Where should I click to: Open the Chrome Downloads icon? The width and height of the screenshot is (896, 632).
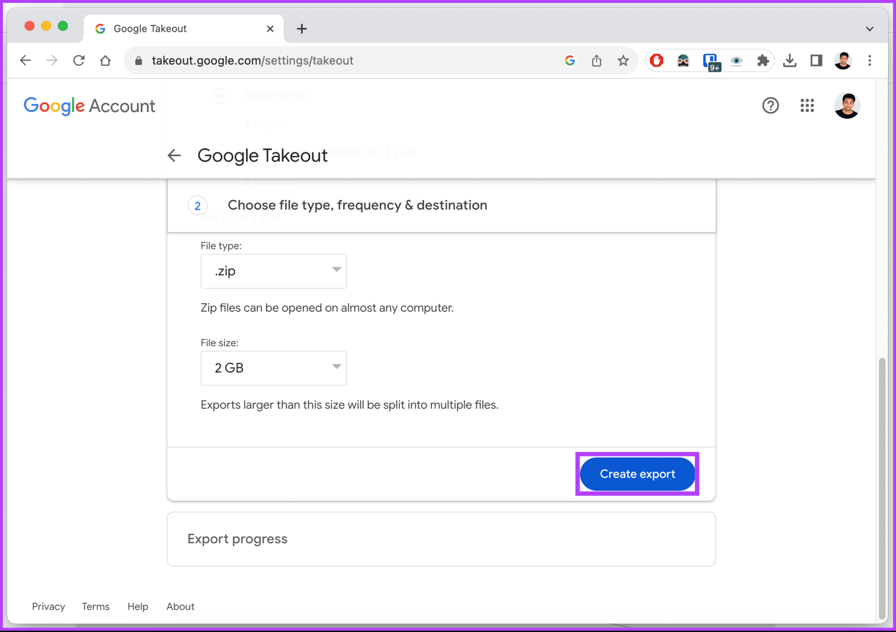[x=790, y=60]
